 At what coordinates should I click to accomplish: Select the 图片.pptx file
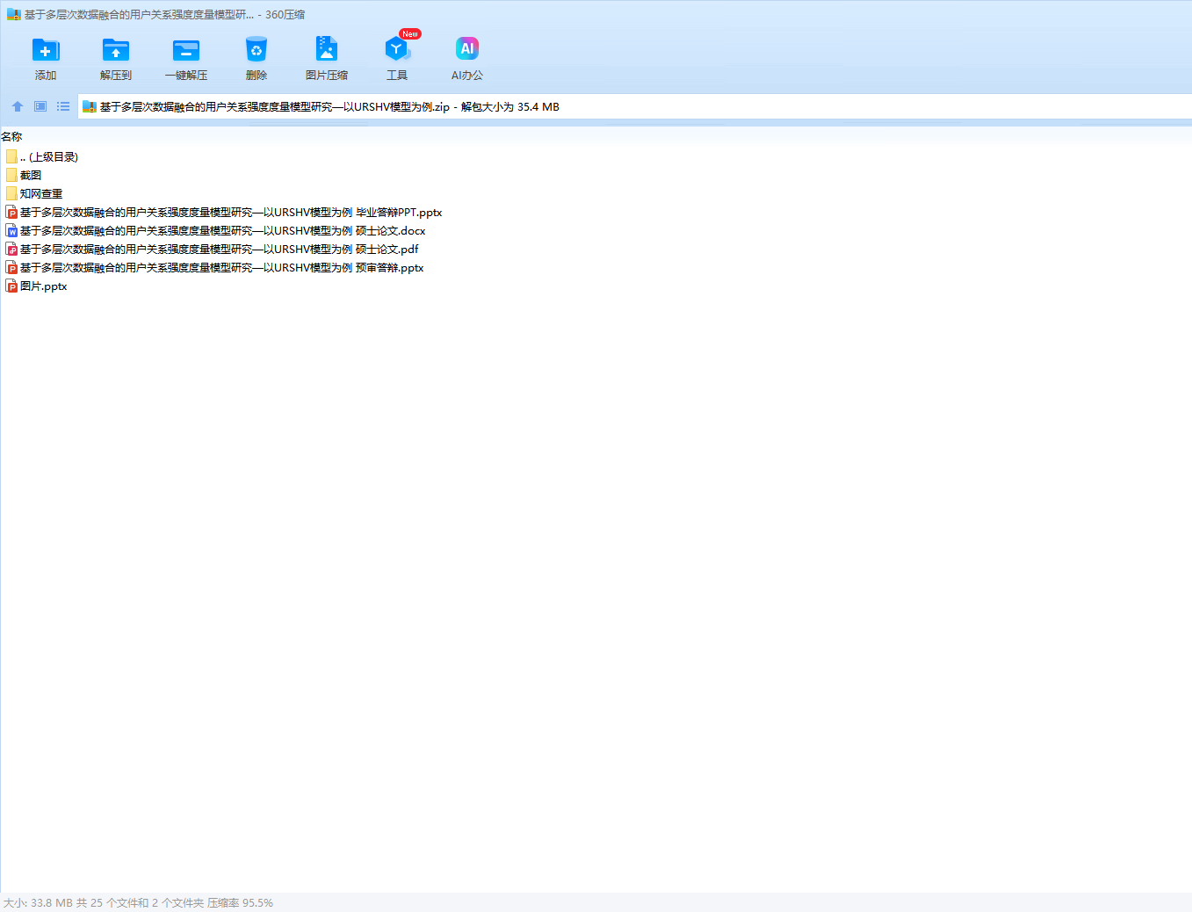43,286
